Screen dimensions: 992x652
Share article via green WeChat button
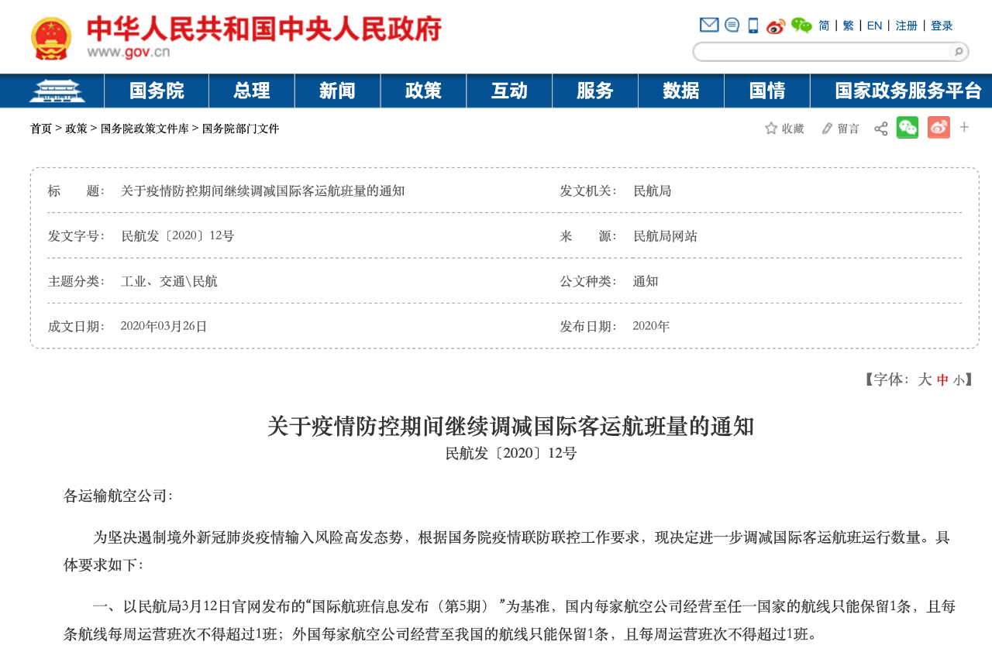click(x=907, y=128)
